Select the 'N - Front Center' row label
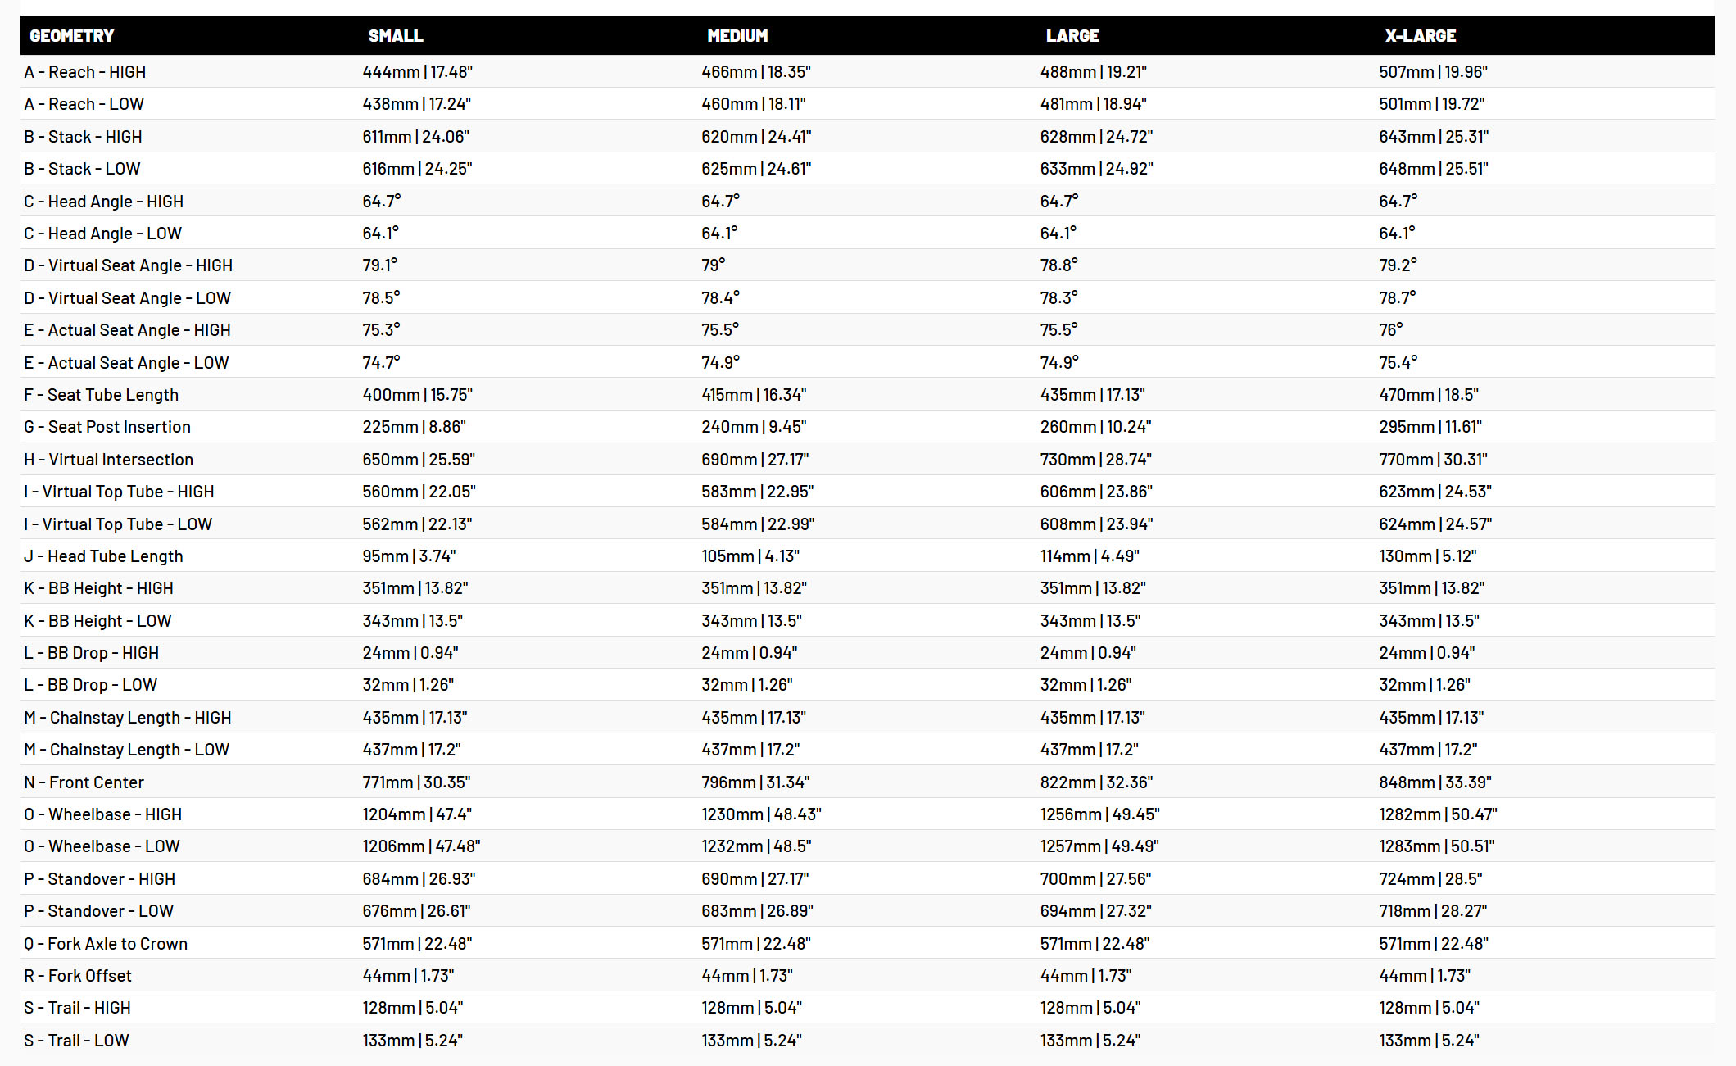The height and width of the screenshot is (1066, 1736). 84,782
